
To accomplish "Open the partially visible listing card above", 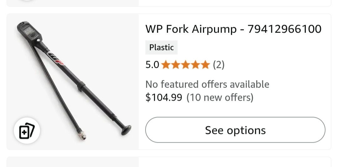I will click(x=169, y=3).
